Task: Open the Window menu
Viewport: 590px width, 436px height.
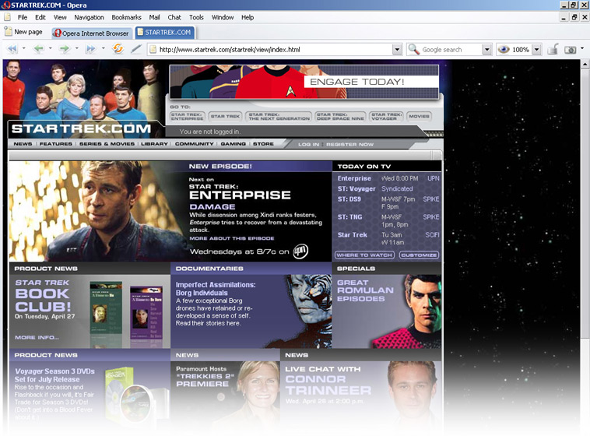Action: [223, 17]
